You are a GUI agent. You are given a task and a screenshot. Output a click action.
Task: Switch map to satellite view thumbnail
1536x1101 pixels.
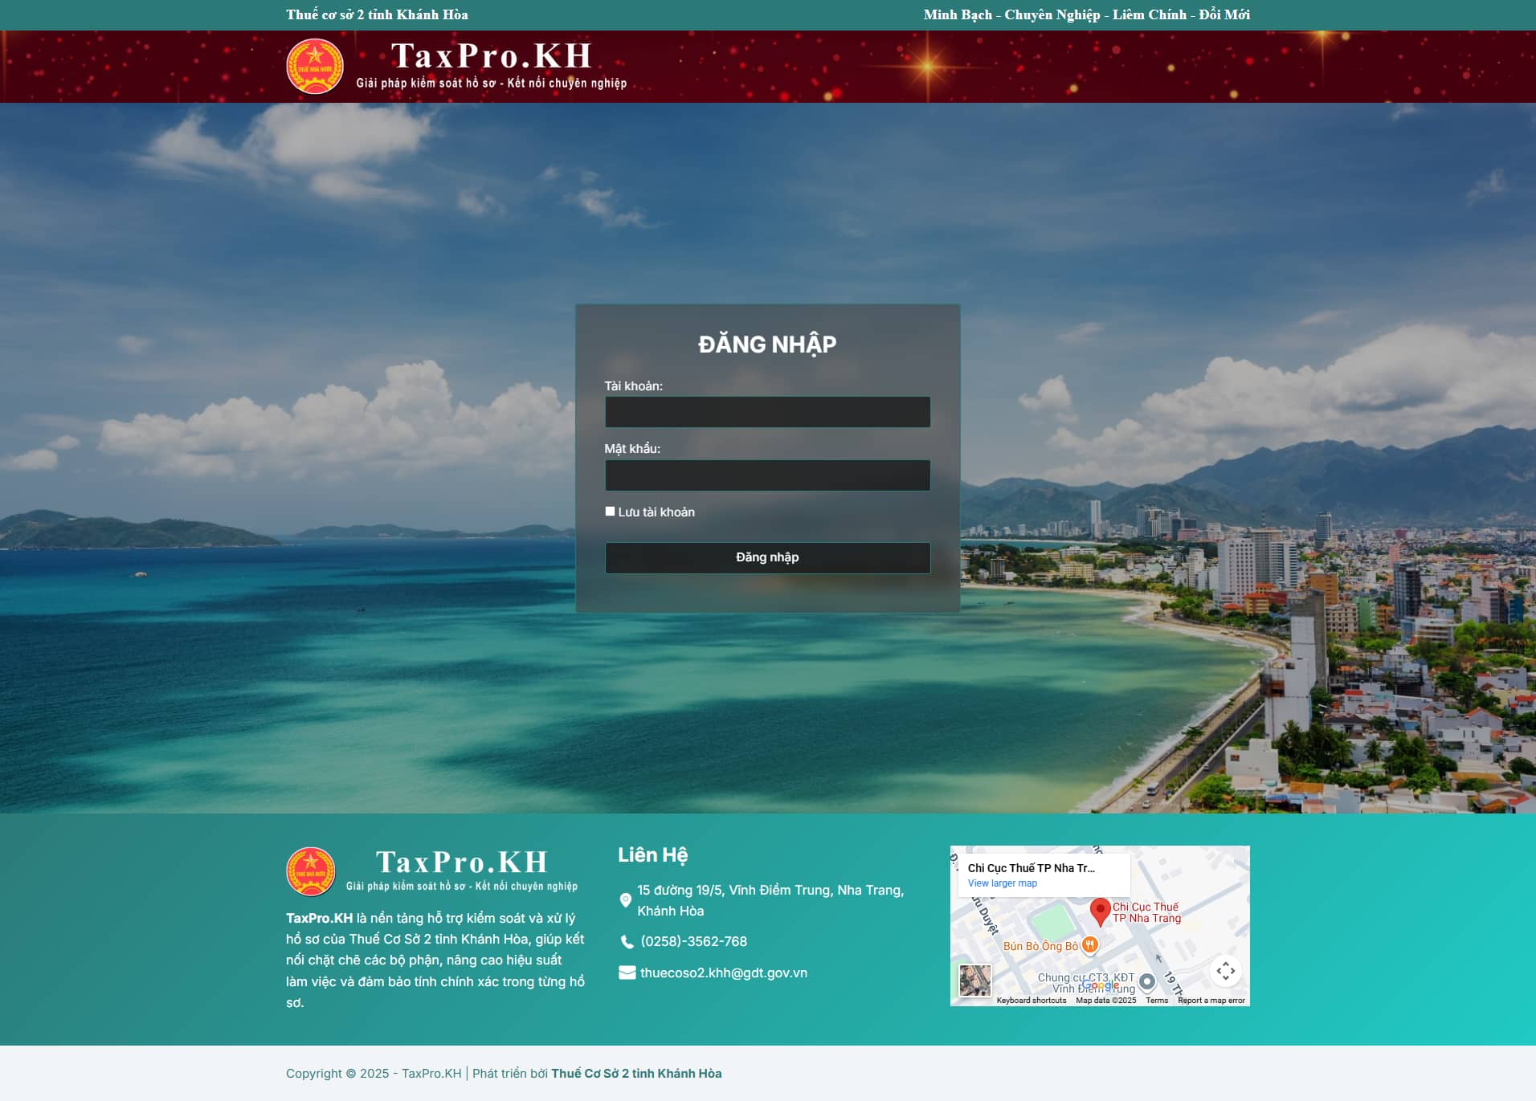click(975, 981)
